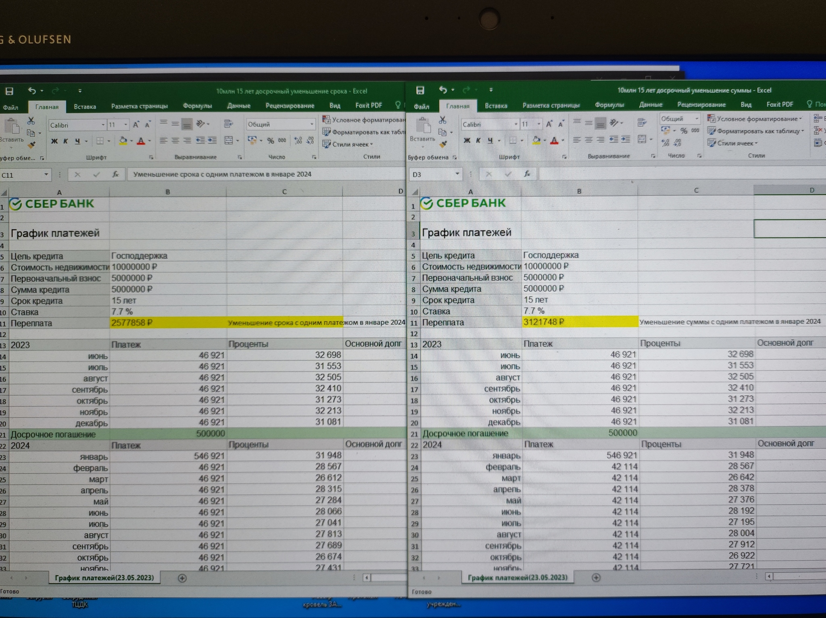Click borders icon in left window
The height and width of the screenshot is (618, 826).
tap(100, 141)
